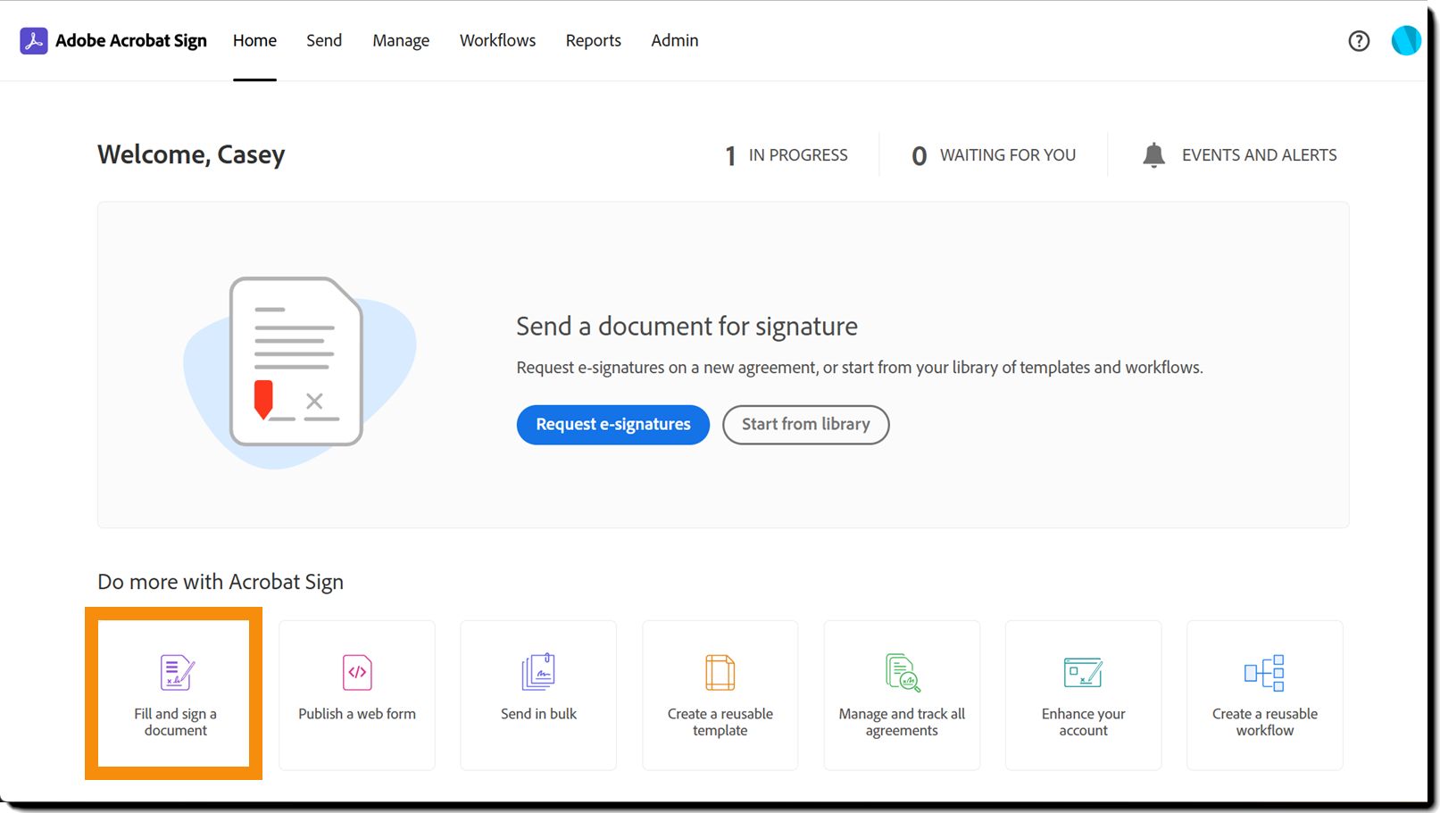Image resolution: width=1440 pixels, height=813 pixels.
Task: Open the Help question mark icon
Action: pos(1359,41)
